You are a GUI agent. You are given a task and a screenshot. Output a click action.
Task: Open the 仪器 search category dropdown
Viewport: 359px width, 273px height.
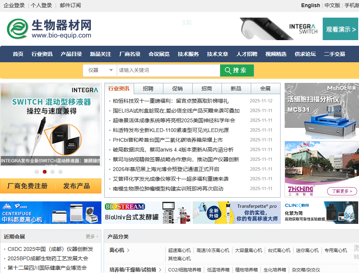100,70
